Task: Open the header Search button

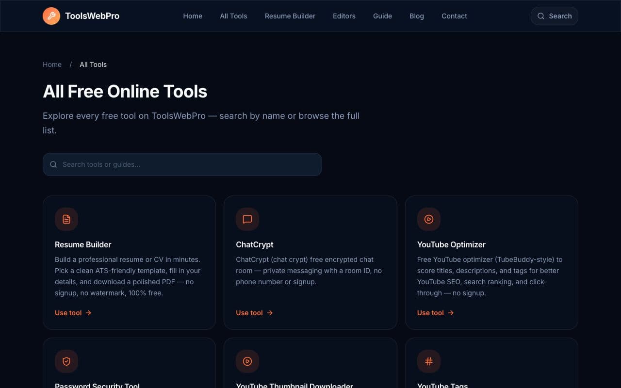Action: click(x=555, y=16)
